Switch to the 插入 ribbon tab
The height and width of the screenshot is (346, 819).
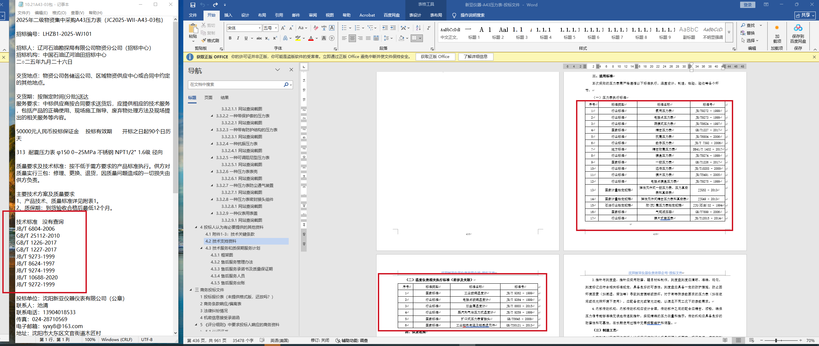point(228,15)
